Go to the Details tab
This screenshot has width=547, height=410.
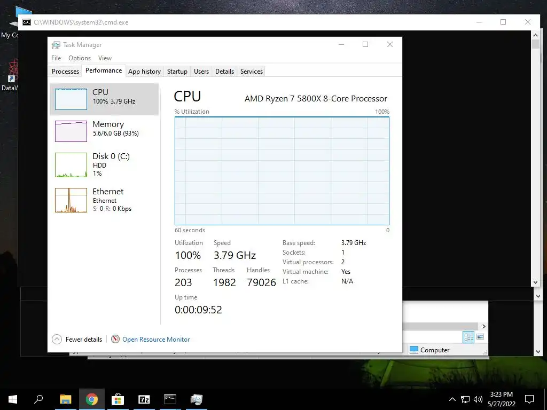coord(224,72)
